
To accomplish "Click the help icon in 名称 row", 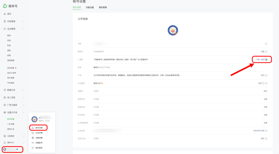I will [x=266, y=44].
